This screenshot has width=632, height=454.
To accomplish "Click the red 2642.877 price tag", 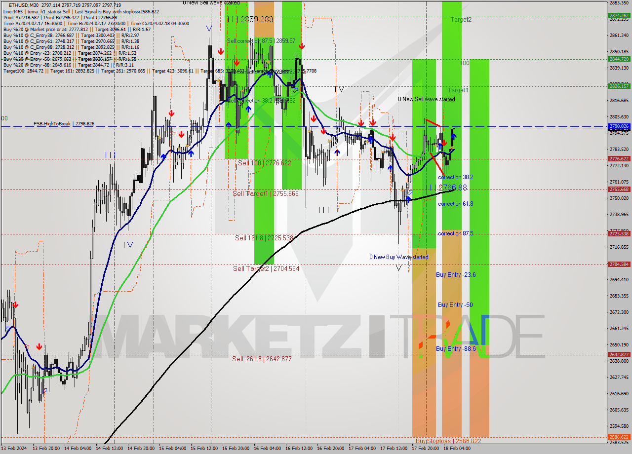I will [619, 355].
